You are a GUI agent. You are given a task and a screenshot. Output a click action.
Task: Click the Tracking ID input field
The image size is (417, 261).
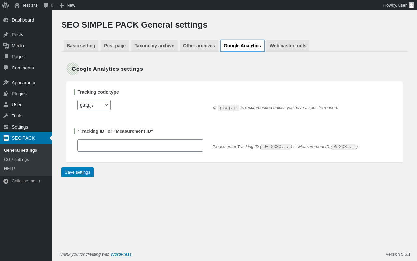[x=140, y=146]
